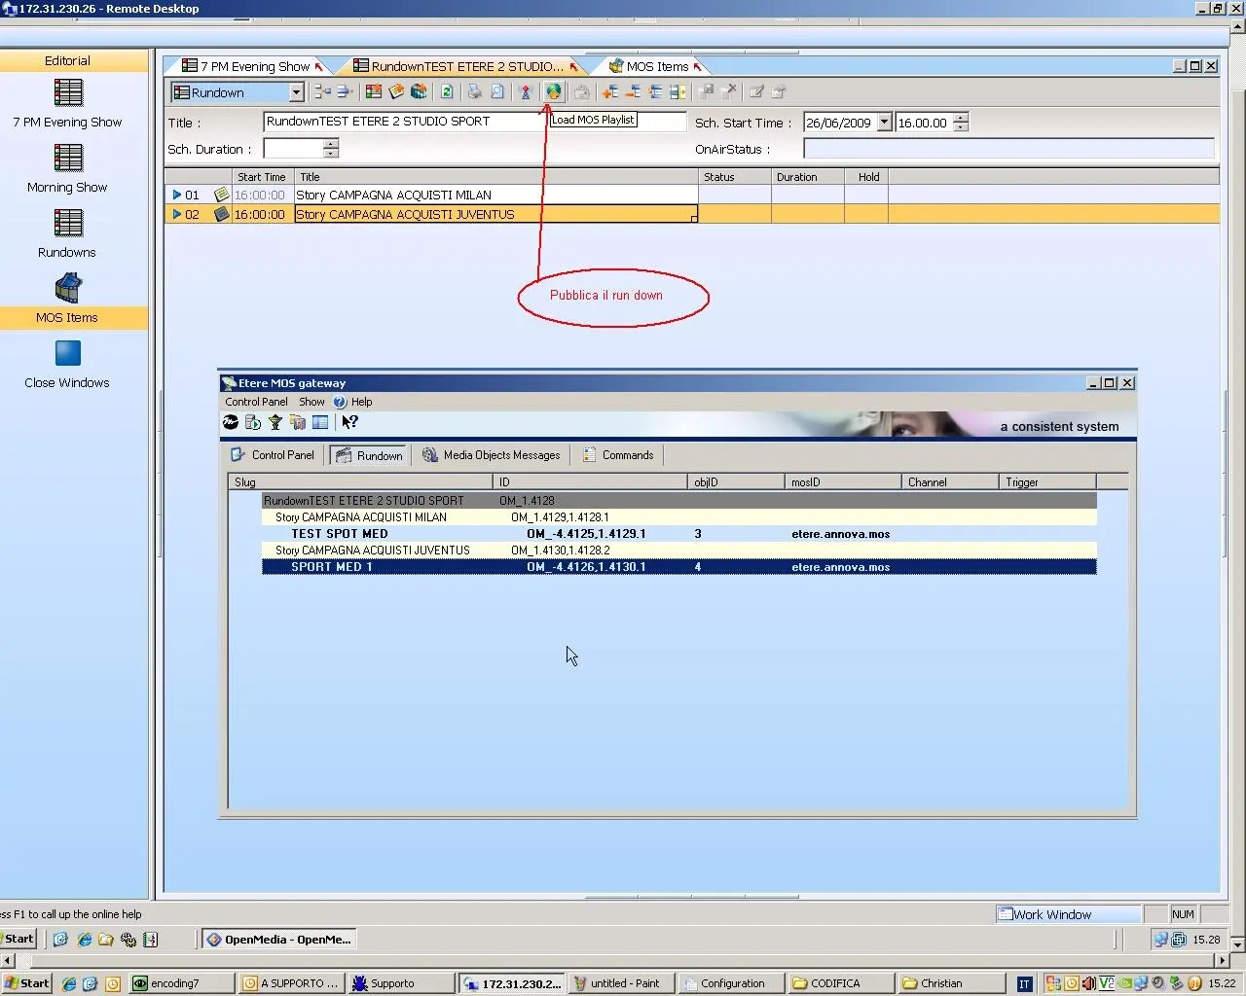Click the green refresh icon in the toolbar
The height and width of the screenshot is (996, 1246).
coord(447,91)
